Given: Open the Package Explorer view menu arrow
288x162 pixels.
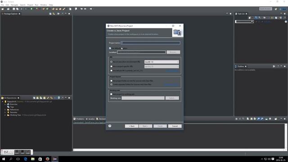Looking at the screenshot, I should (x=63, y=14).
